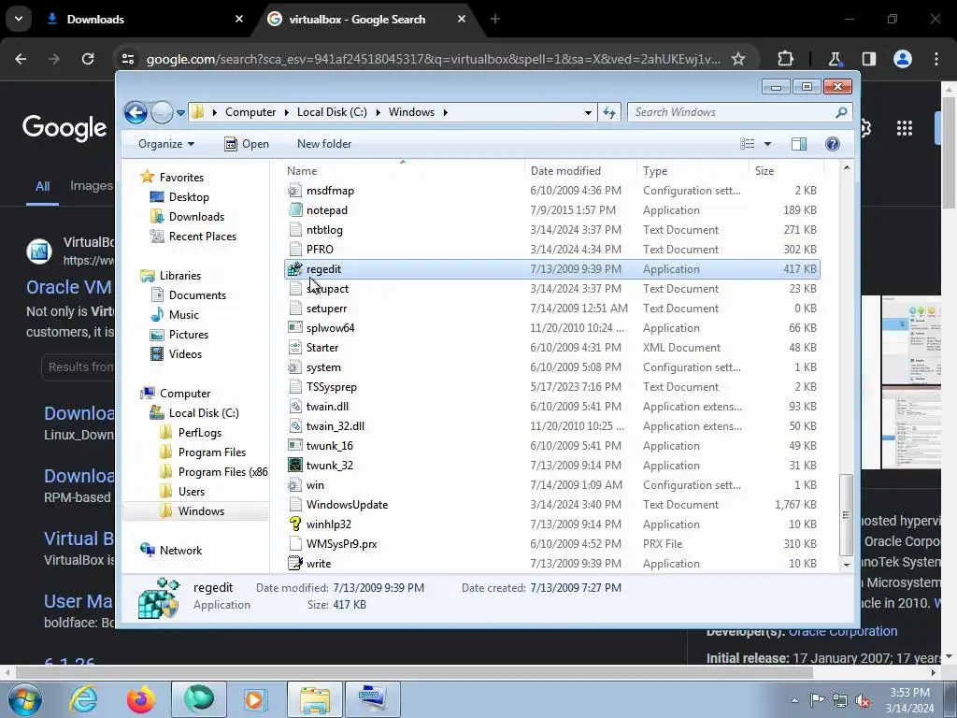
Task: Select WindowsUpdate text document
Action: [551, 505]
